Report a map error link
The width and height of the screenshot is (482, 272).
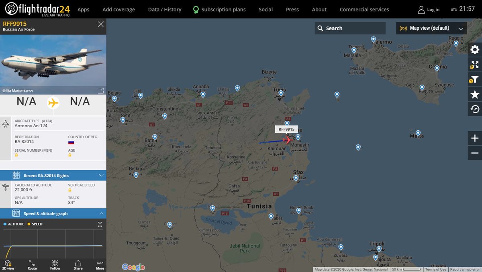pyautogui.click(x=465, y=269)
